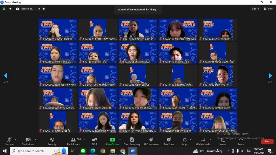Open the green shield encryption info
This screenshot has width=276, height=155.
tap(4, 9)
